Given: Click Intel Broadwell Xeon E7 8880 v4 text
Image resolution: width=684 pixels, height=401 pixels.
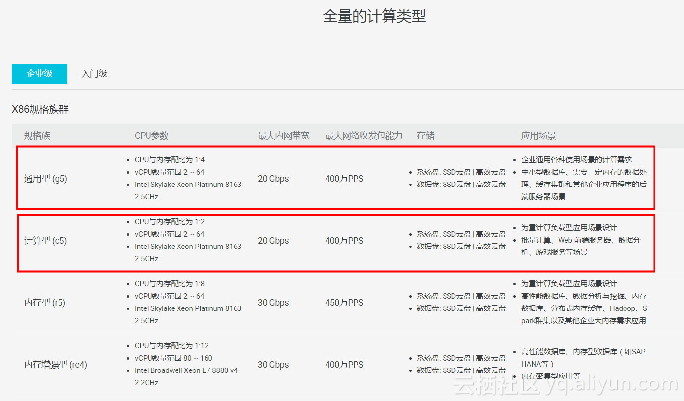Looking at the screenshot, I should point(186,370).
